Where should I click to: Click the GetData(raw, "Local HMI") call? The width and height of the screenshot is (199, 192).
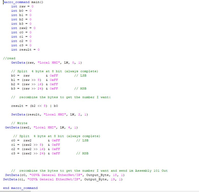tap(46, 63)
